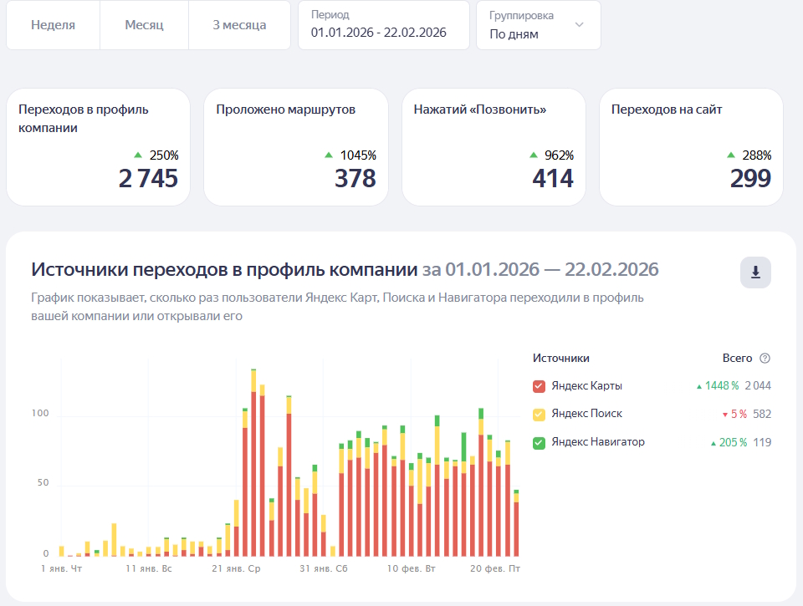Uncheck the Яндекс Поиск source checkbox

pos(539,415)
